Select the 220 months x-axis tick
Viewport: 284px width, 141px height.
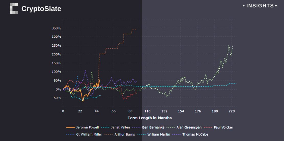(232, 111)
